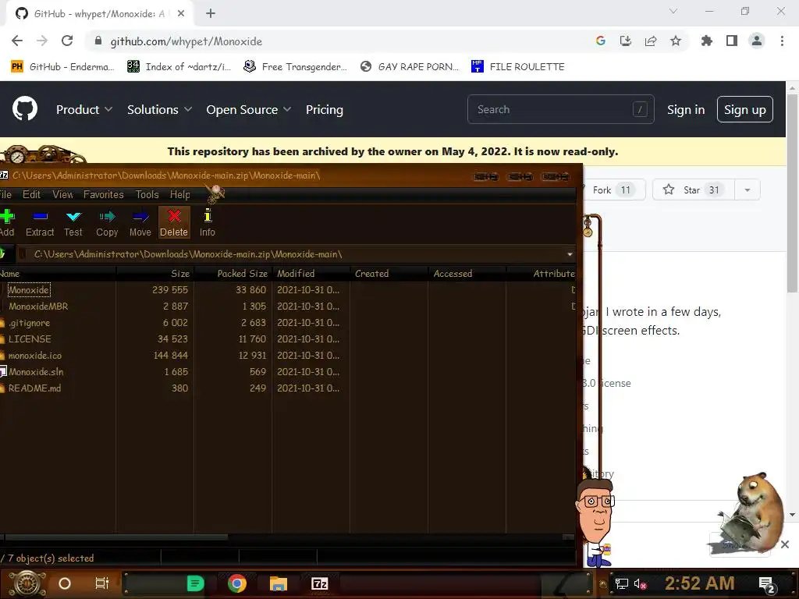Reload the GitHub page
The width and height of the screenshot is (799, 599).
(67, 41)
